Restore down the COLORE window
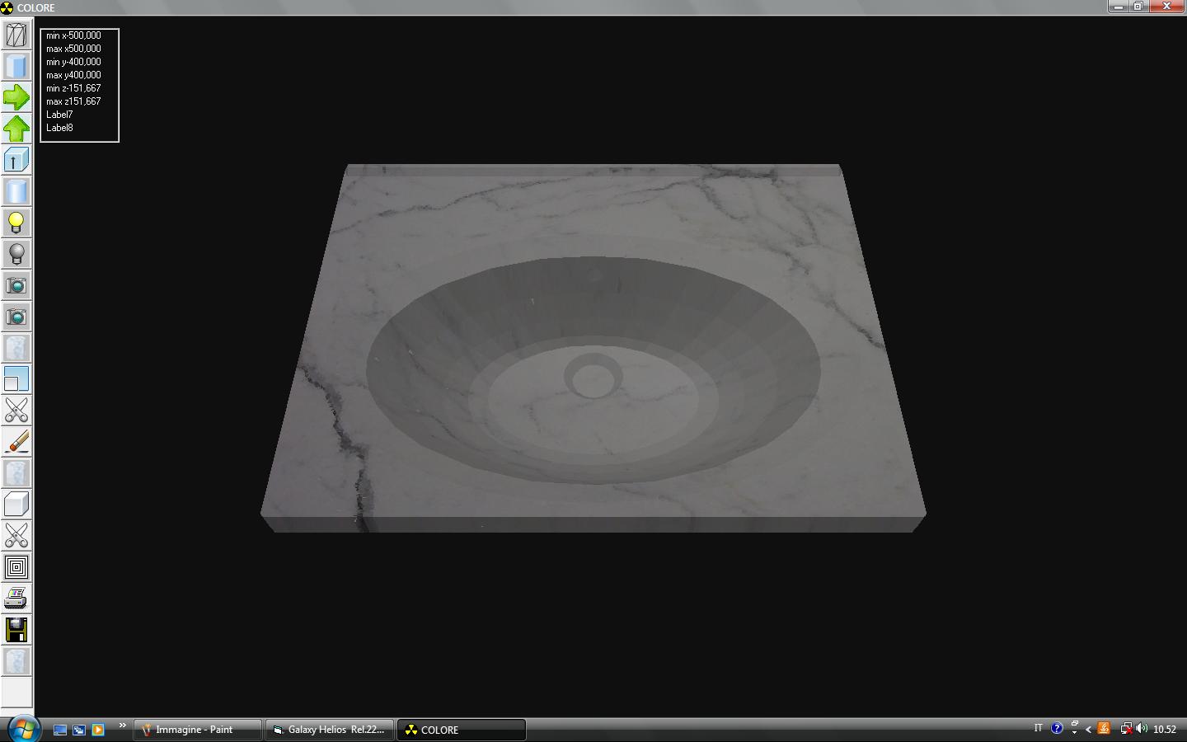This screenshot has width=1187, height=742. point(1138,6)
